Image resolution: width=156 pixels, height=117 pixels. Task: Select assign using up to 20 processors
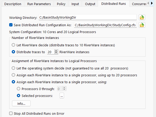[14, 75]
